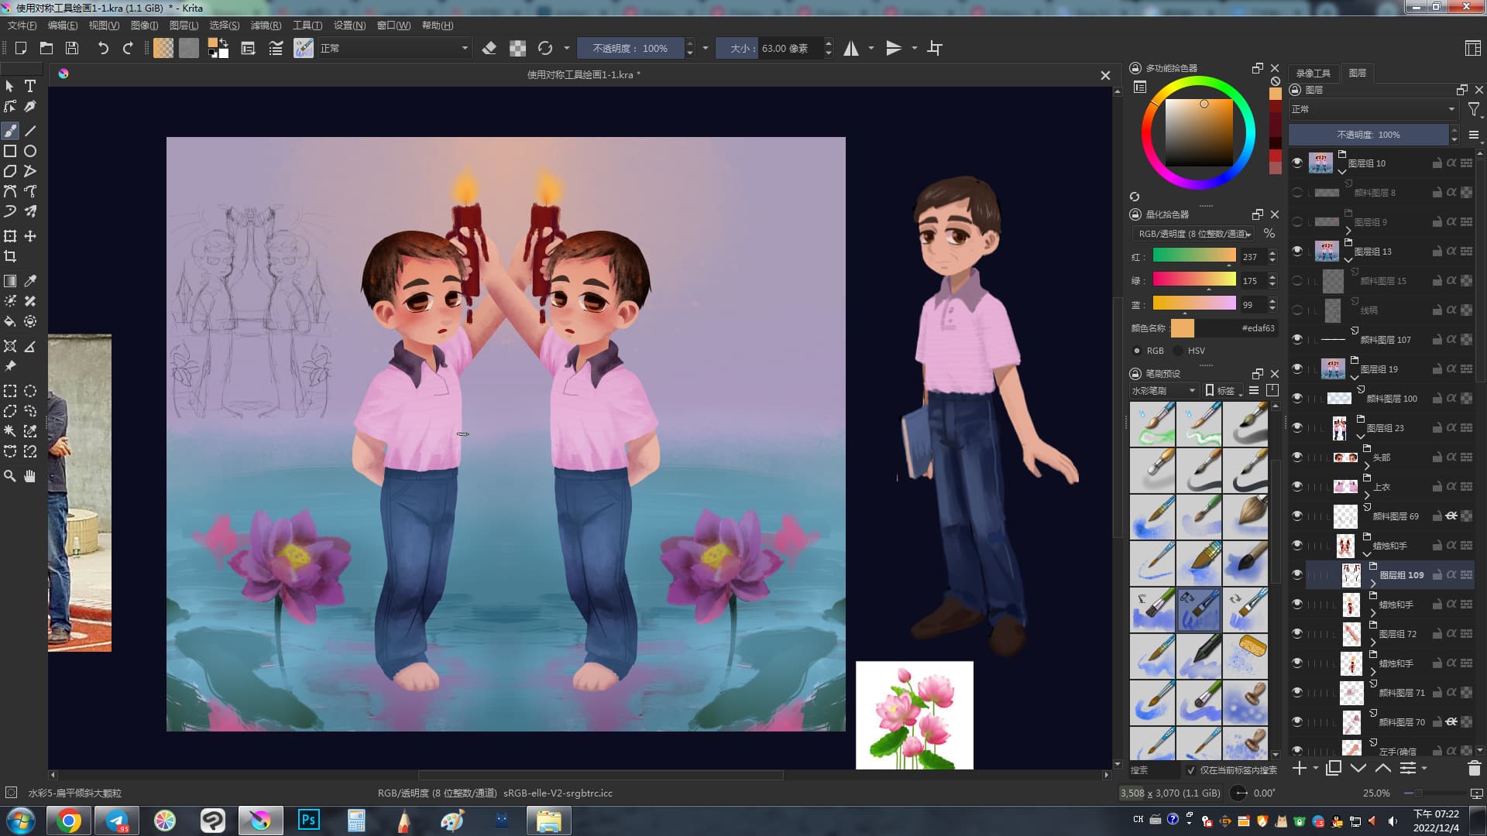Click the horizontal mirror tool icon
Image resolution: width=1487 pixels, height=836 pixels.
851,48
